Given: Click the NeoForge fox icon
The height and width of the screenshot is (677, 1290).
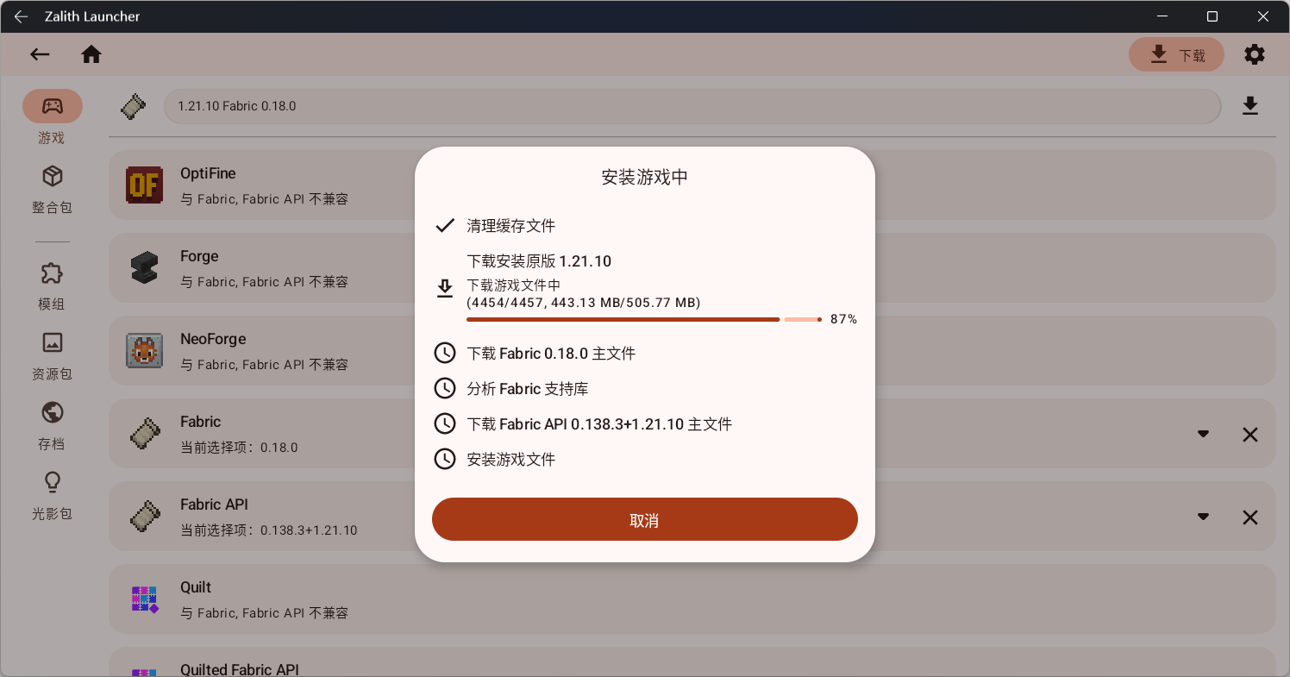Looking at the screenshot, I should click(144, 351).
